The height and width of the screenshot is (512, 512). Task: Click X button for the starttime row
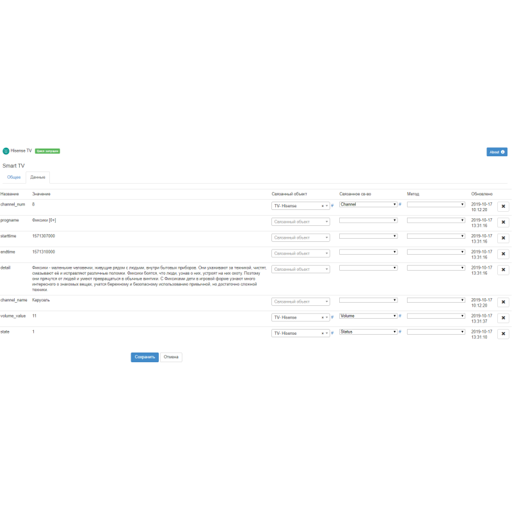coord(502,238)
